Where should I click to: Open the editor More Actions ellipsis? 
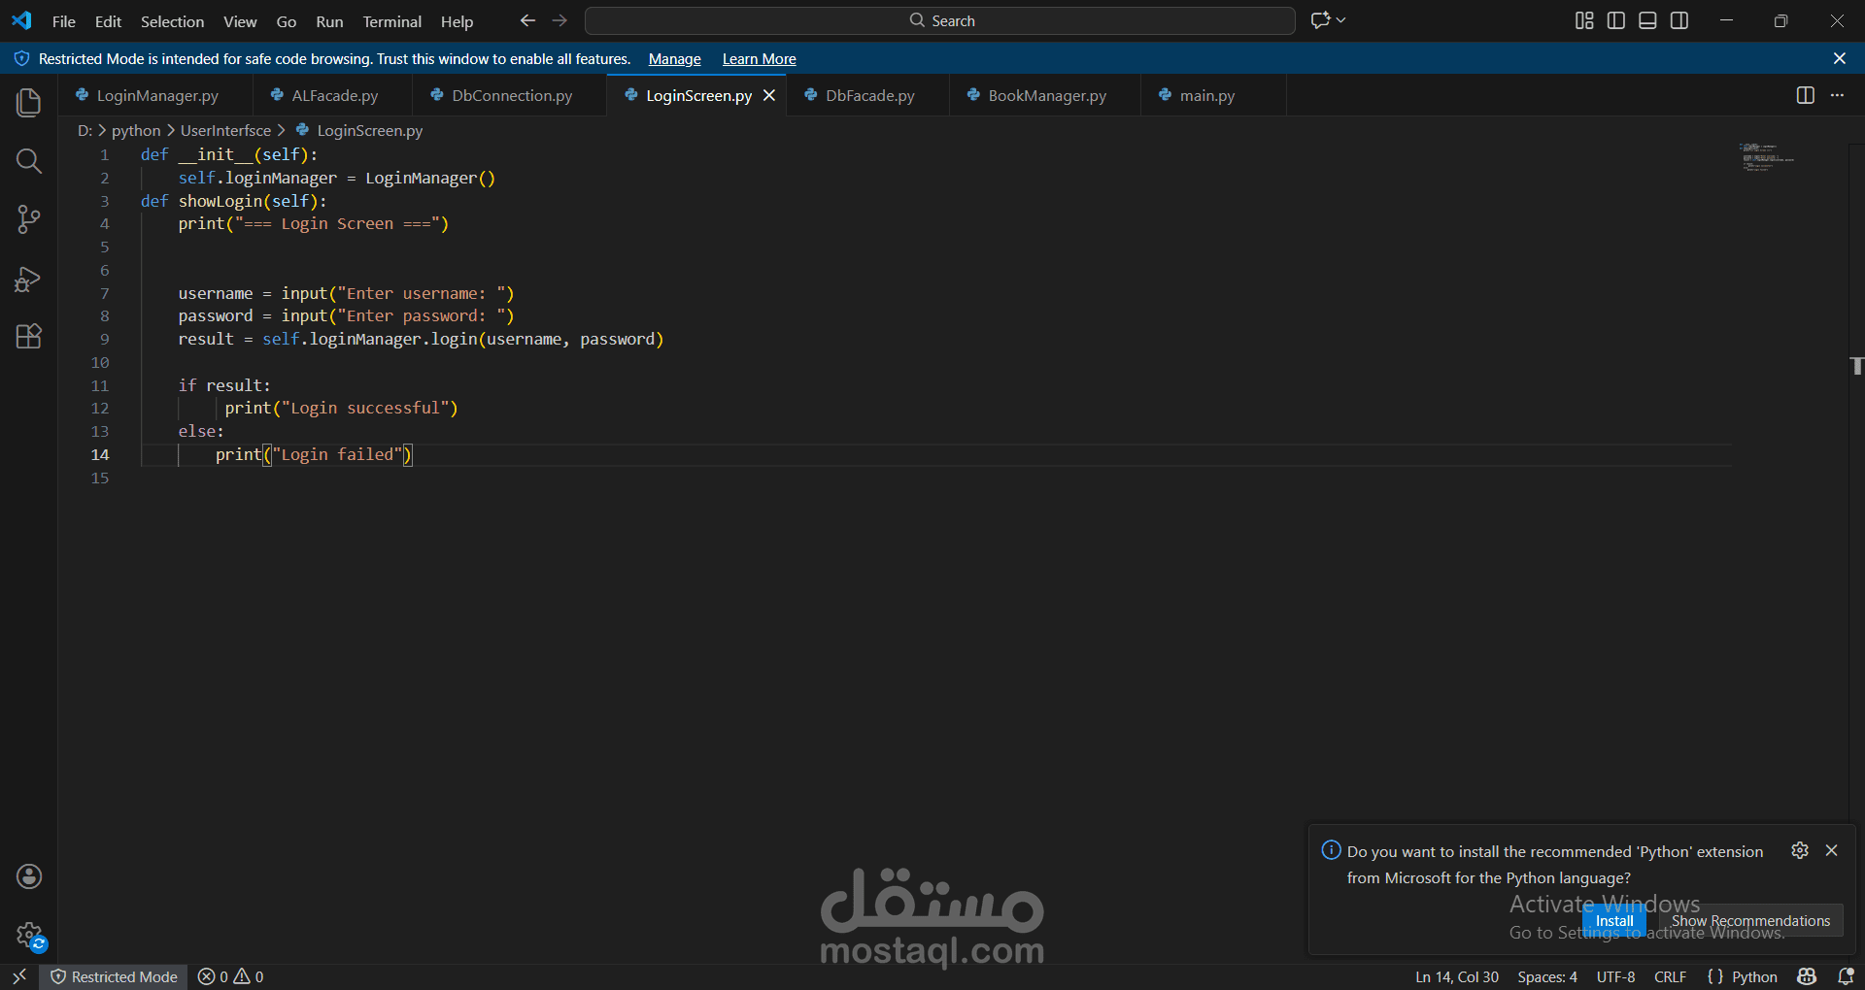1837,95
